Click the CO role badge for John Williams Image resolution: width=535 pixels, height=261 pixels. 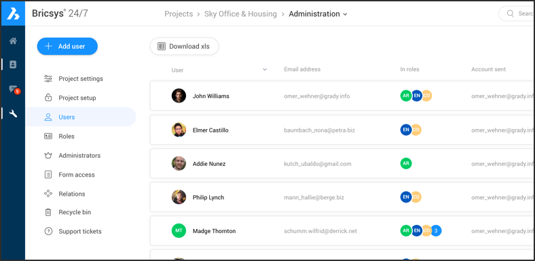[x=427, y=96]
